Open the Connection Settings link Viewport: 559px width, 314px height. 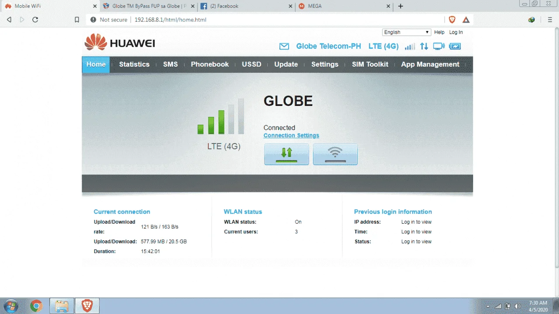291,136
